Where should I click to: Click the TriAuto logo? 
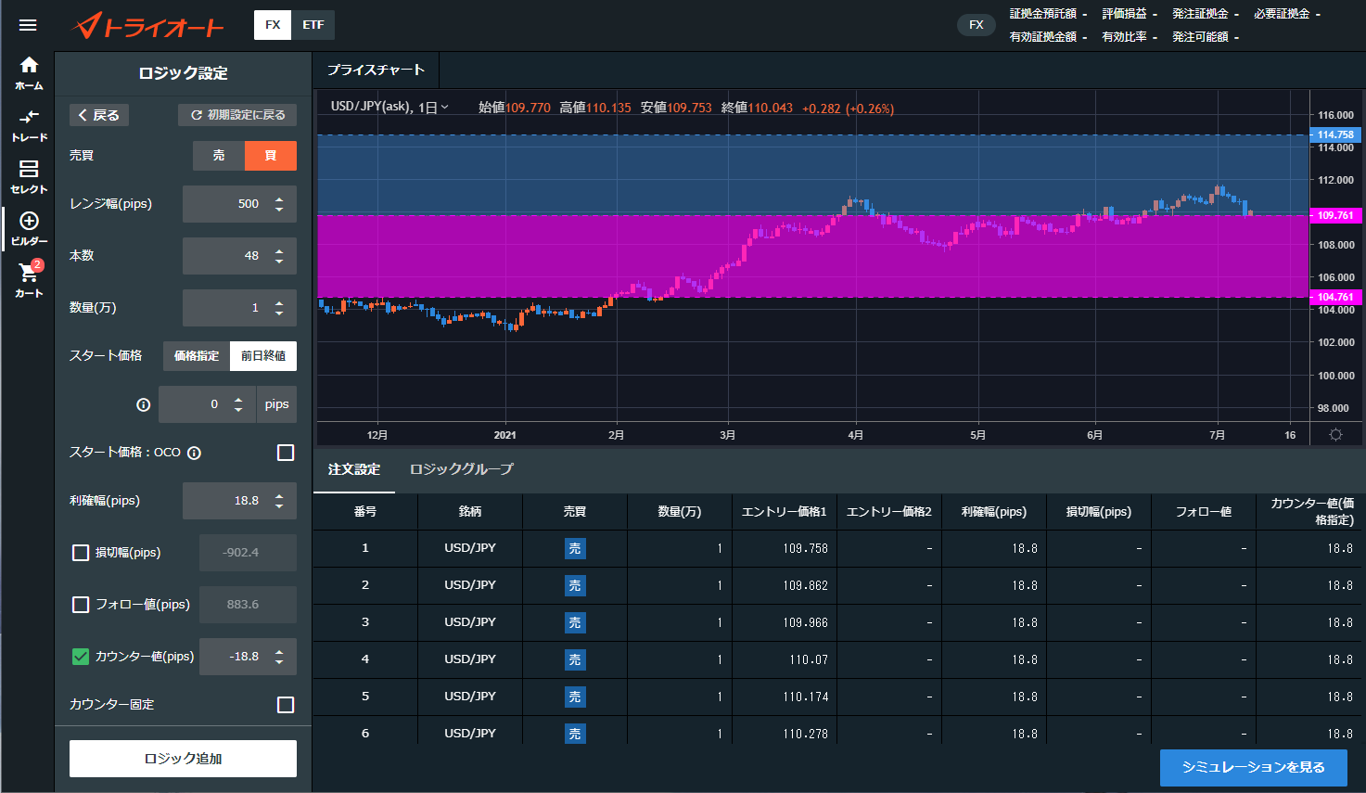[148, 26]
